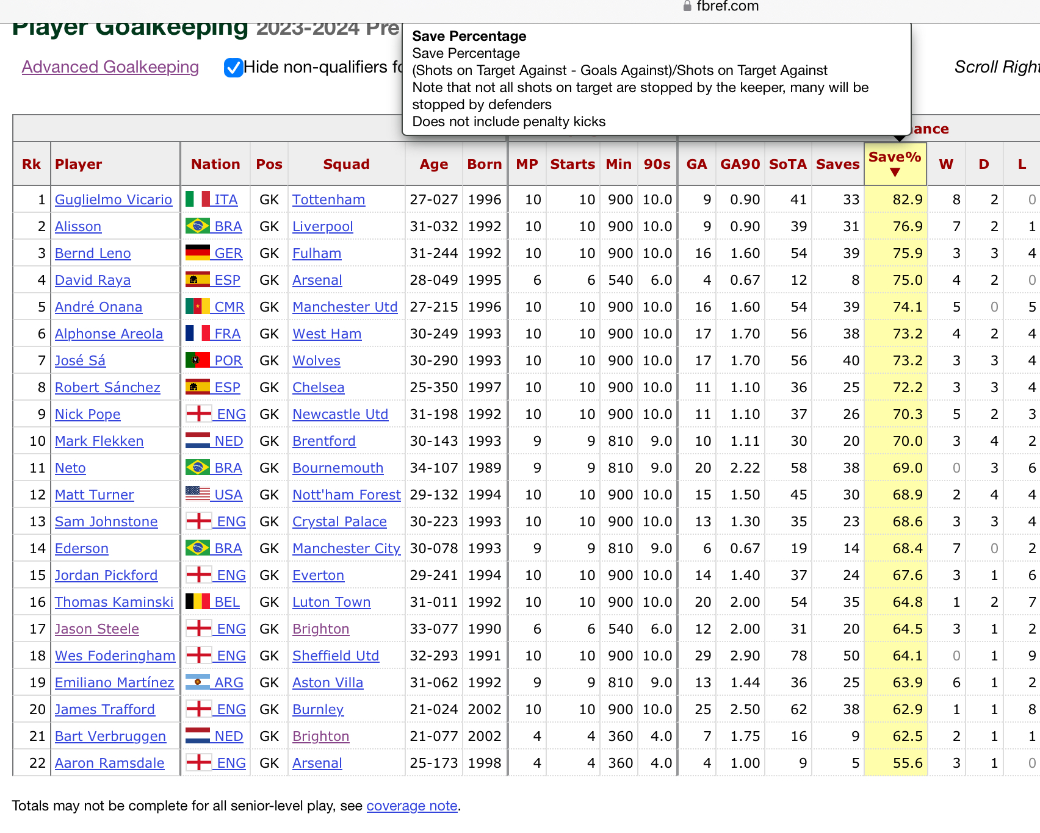The height and width of the screenshot is (833, 1040).
Task: Open the Crystal Palace squad link
Action: tap(339, 521)
